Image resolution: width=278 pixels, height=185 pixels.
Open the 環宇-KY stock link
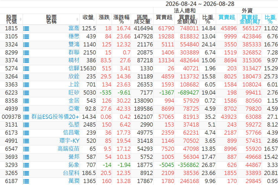tap(69, 141)
